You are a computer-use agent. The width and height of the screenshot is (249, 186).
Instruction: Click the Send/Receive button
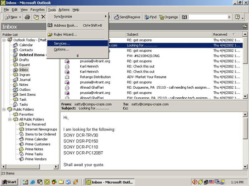127,17
